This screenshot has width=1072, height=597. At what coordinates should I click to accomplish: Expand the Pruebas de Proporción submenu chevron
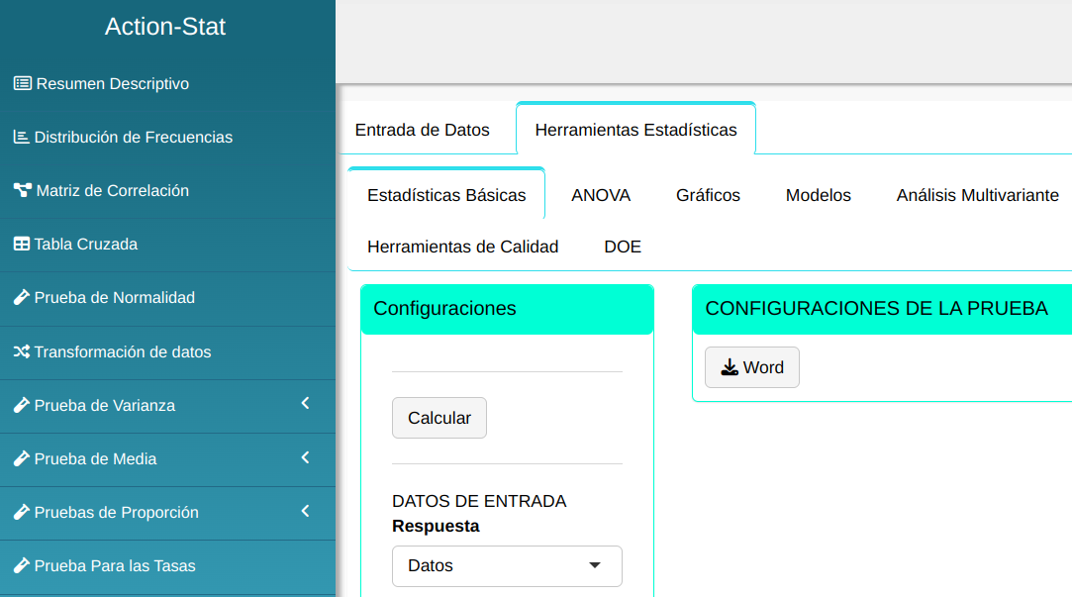tap(306, 511)
